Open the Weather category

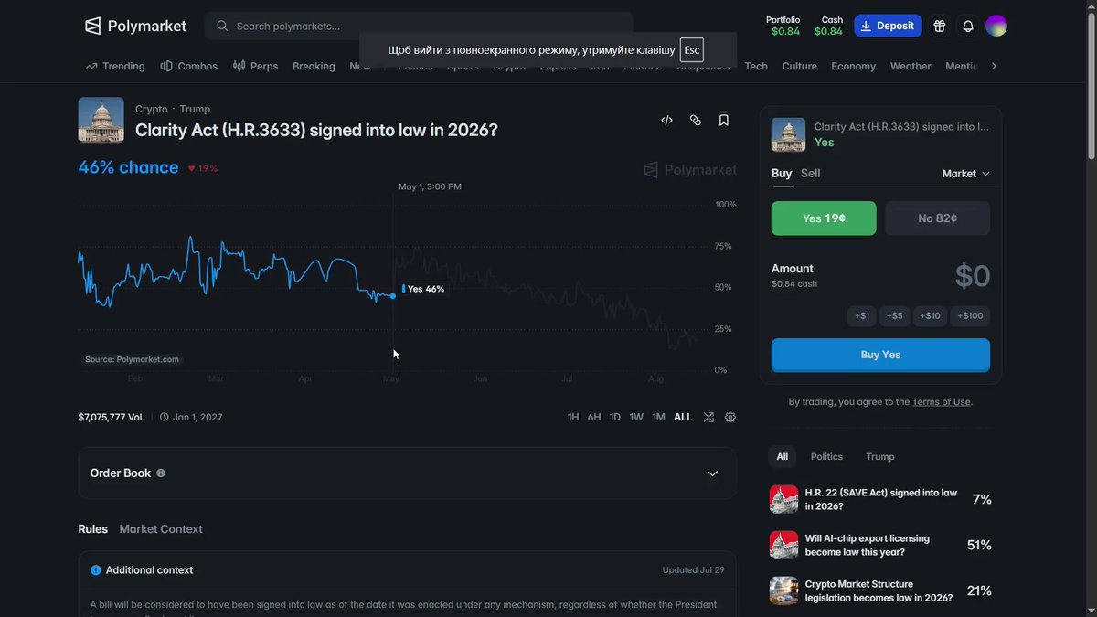[911, 66]
